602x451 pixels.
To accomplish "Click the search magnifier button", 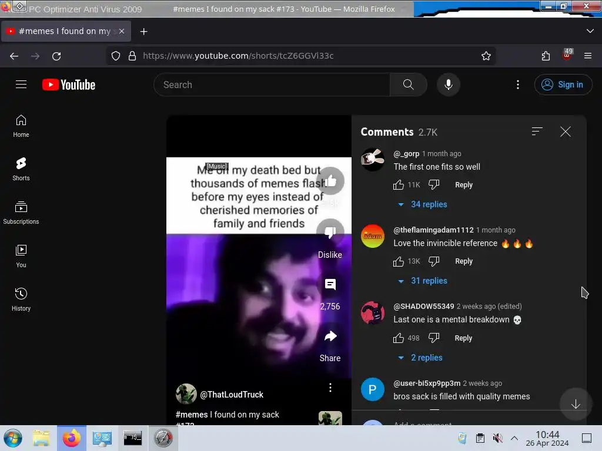I will (408, 85).
